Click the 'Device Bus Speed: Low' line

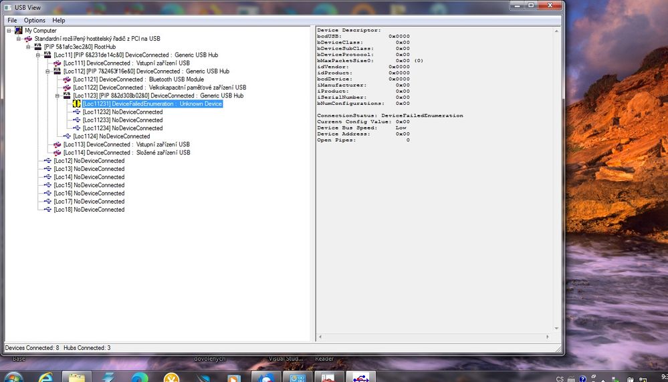click(x=362, y=128)
